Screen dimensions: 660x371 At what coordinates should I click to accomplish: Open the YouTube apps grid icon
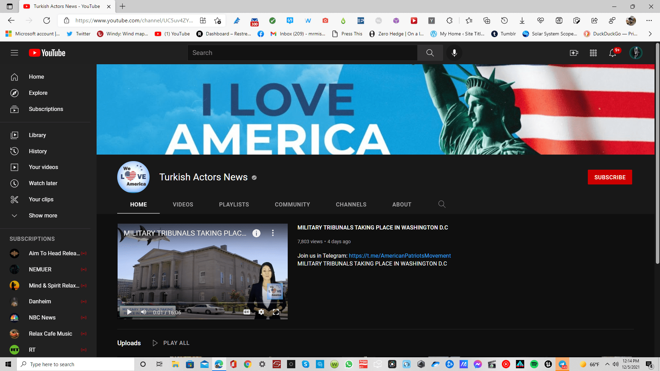pyautogui.click(x=593, y=53)
